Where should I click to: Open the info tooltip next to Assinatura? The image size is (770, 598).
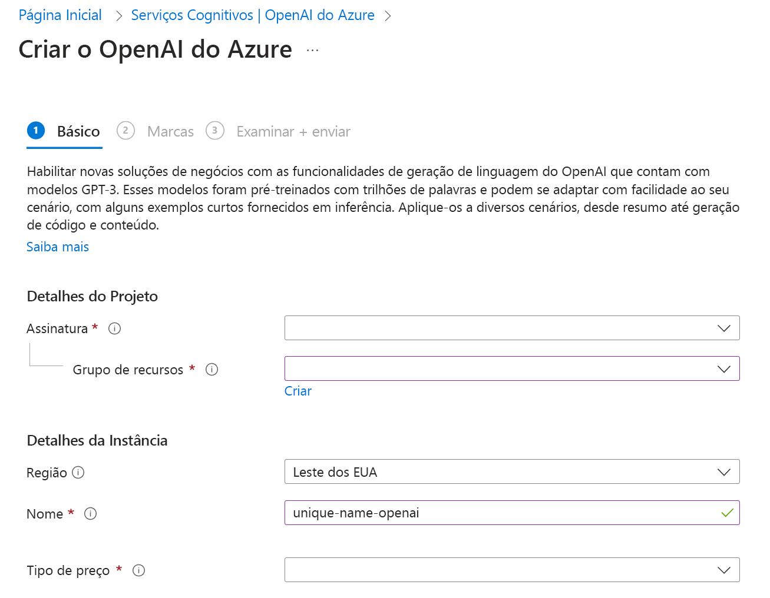[115, 328]
